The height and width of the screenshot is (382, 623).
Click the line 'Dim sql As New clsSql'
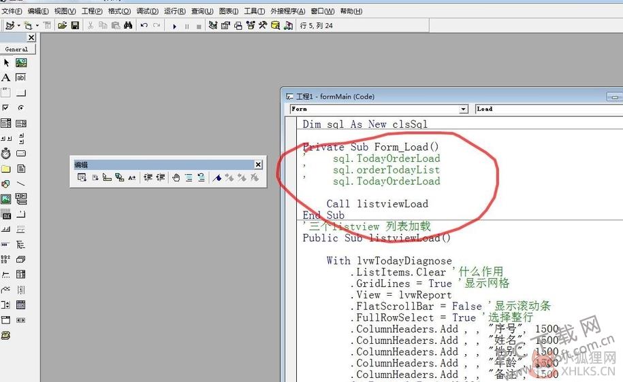(x=365, y=124)
